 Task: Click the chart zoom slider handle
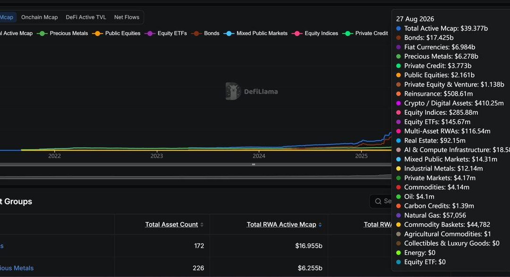pyautogui.click(x=254, y=165)
